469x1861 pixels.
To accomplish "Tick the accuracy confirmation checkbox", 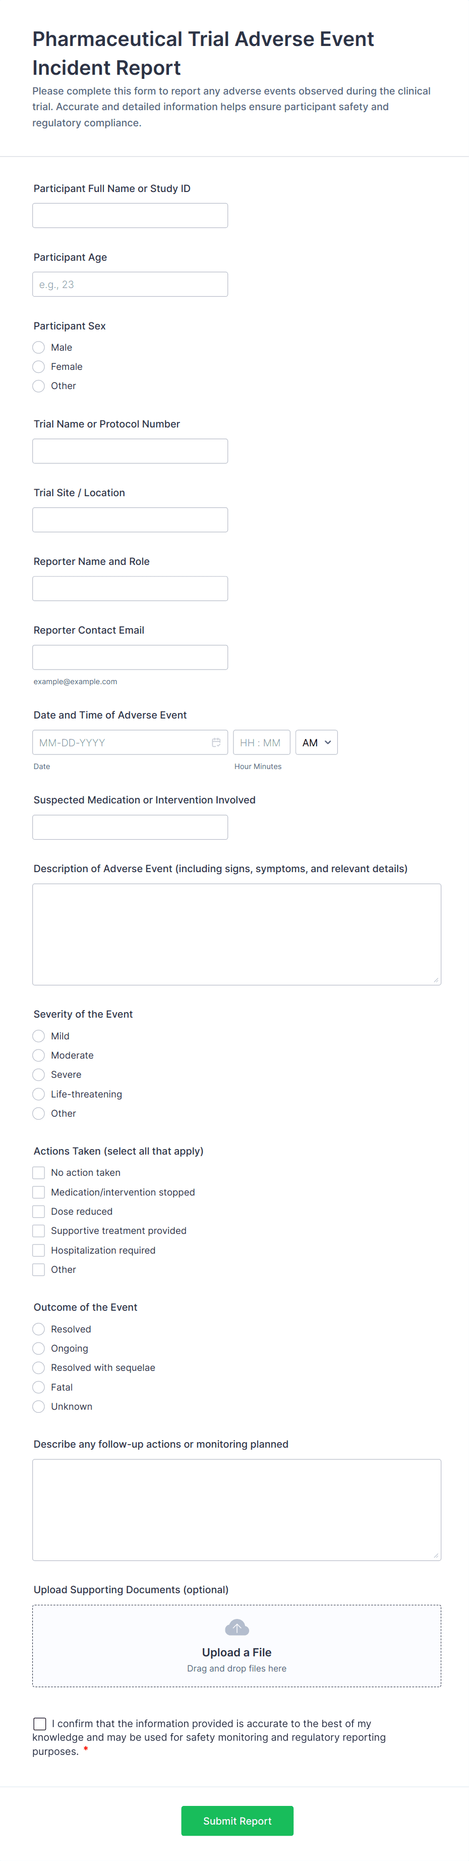I will (40, 1724).
